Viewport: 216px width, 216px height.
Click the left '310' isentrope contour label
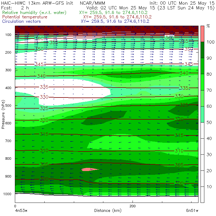coord(44,151)
